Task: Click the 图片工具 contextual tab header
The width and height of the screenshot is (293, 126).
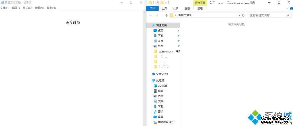Action: 200,3
